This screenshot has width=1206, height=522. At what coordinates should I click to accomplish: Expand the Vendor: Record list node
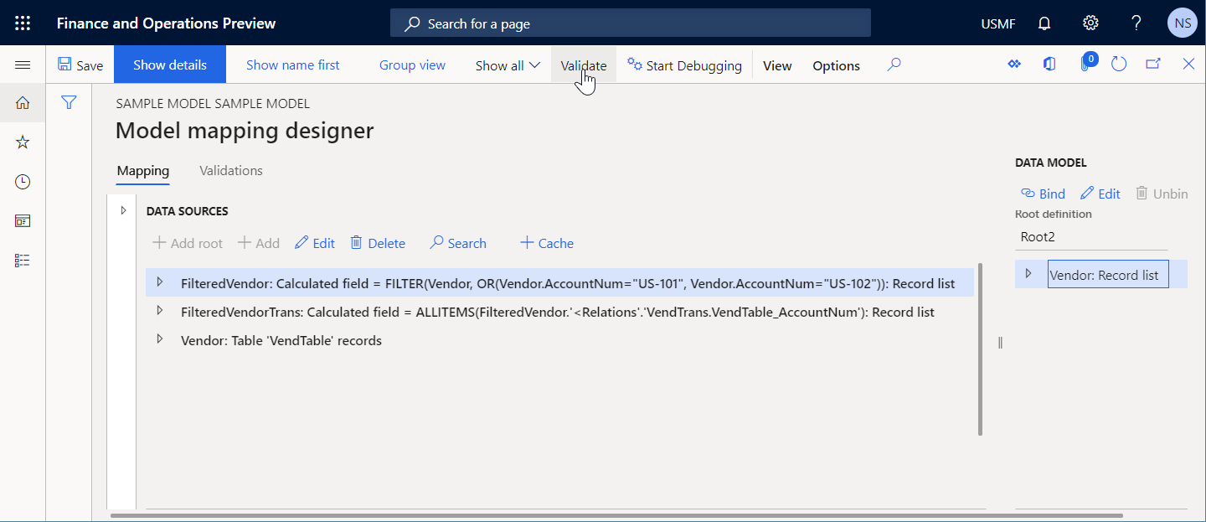pyautogui.click(x=1030, y=274)
